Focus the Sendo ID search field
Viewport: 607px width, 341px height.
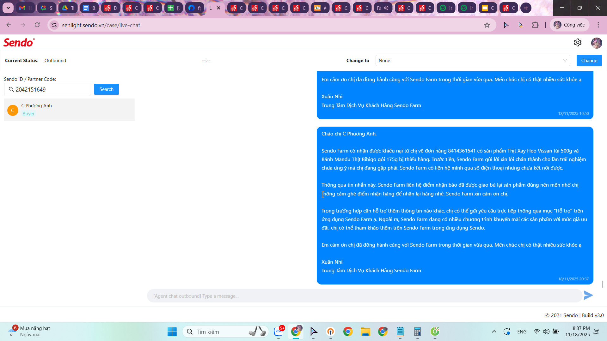coord(51,89)
